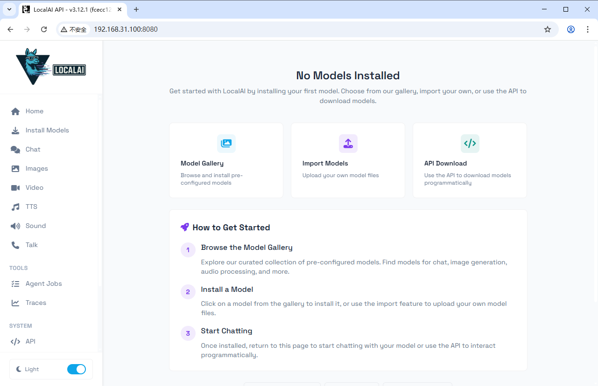Click the Talk phone icon
The image size is (598, 386).
click(x=15, y=245)
